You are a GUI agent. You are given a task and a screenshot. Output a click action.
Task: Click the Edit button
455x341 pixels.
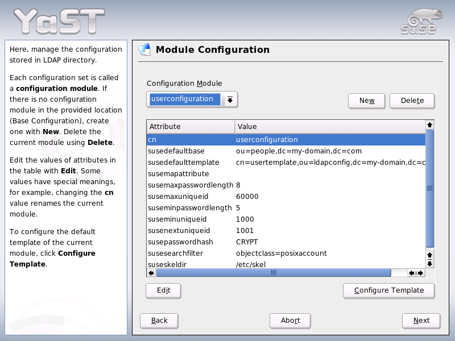pyautogui.click(x=163, y=290)
